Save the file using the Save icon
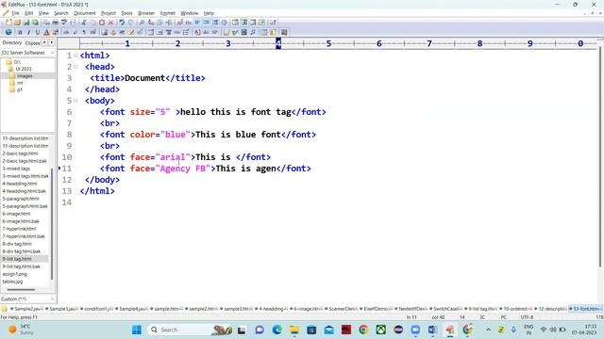 pos(26,23)
